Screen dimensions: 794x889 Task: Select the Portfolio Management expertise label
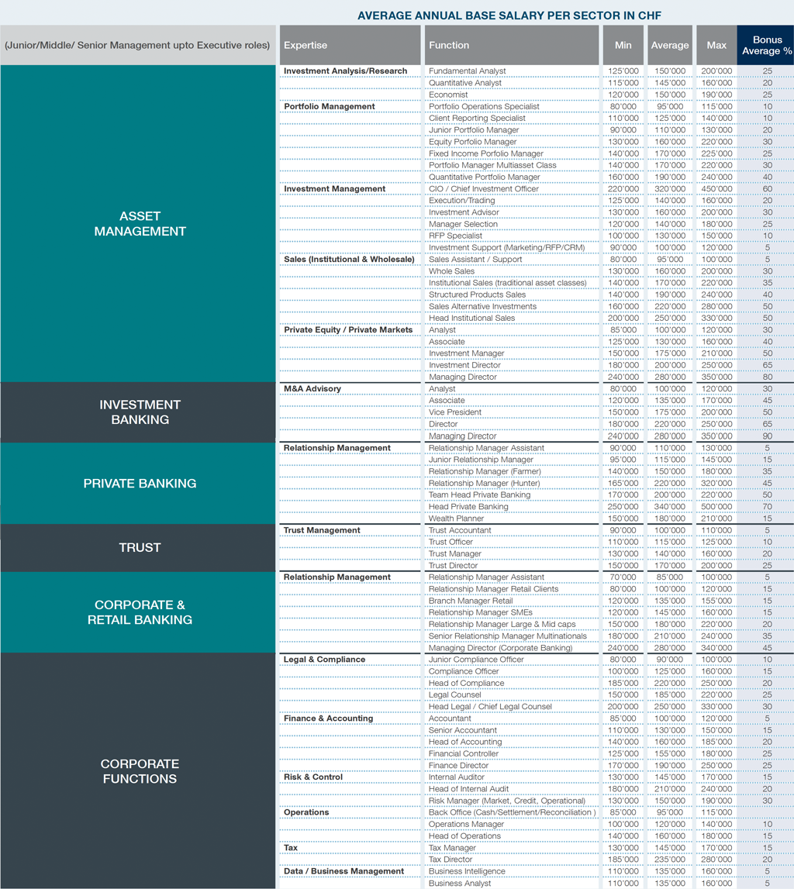pyautogui.click(x=329, y=106)
